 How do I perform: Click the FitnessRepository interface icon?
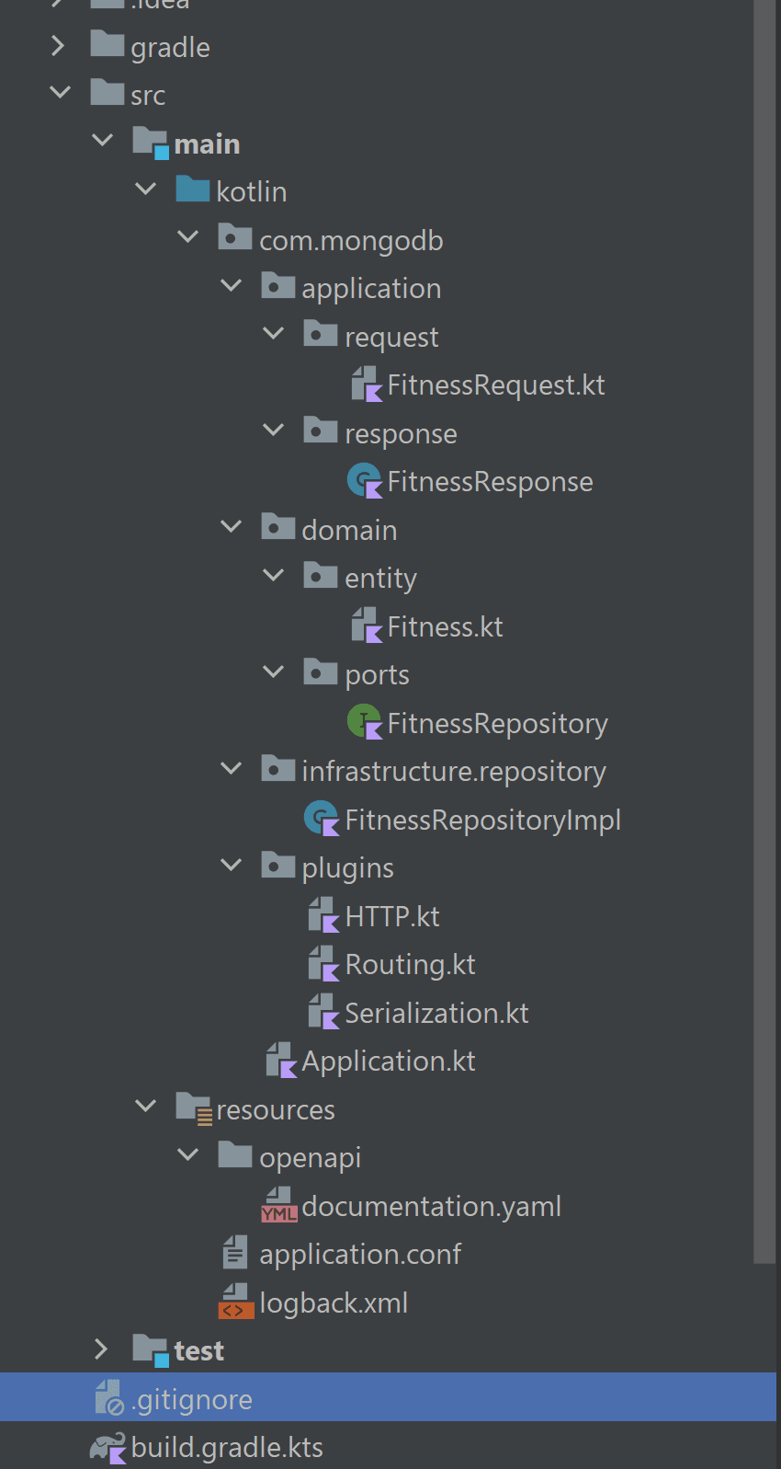(x=364, y=723)
